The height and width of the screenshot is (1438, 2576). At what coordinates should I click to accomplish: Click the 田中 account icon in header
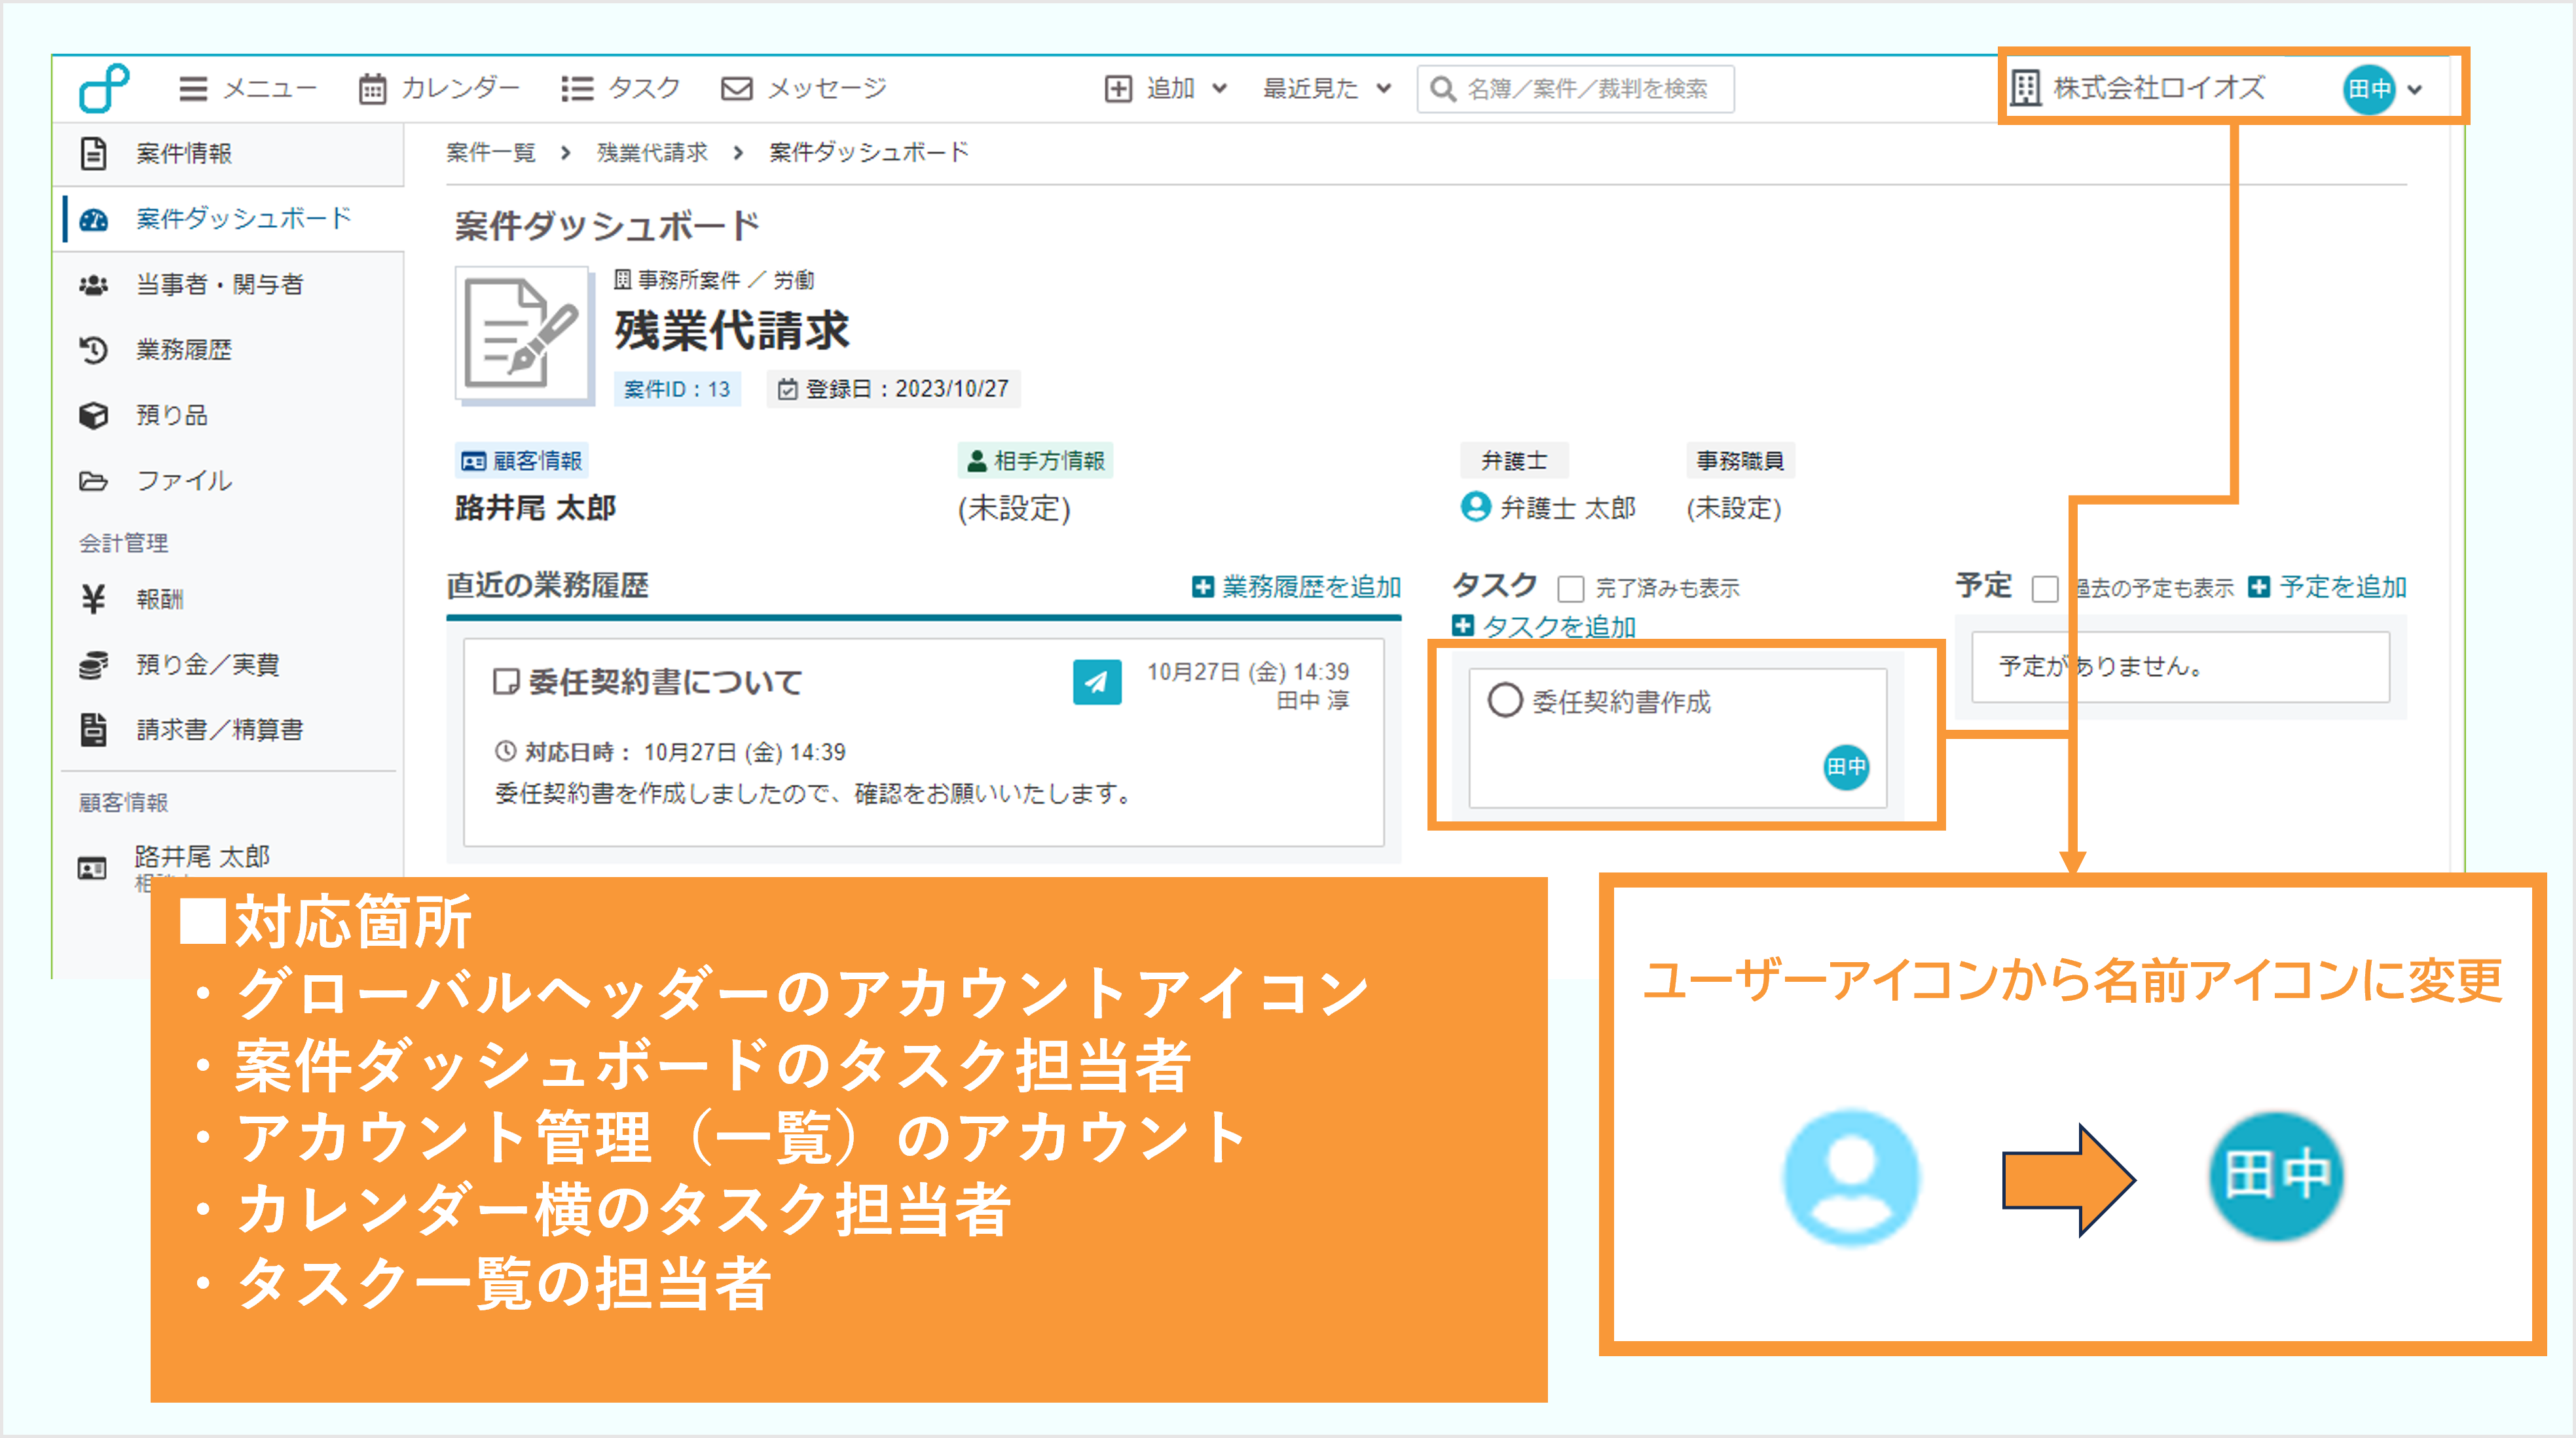click(x=2369, y=89)
